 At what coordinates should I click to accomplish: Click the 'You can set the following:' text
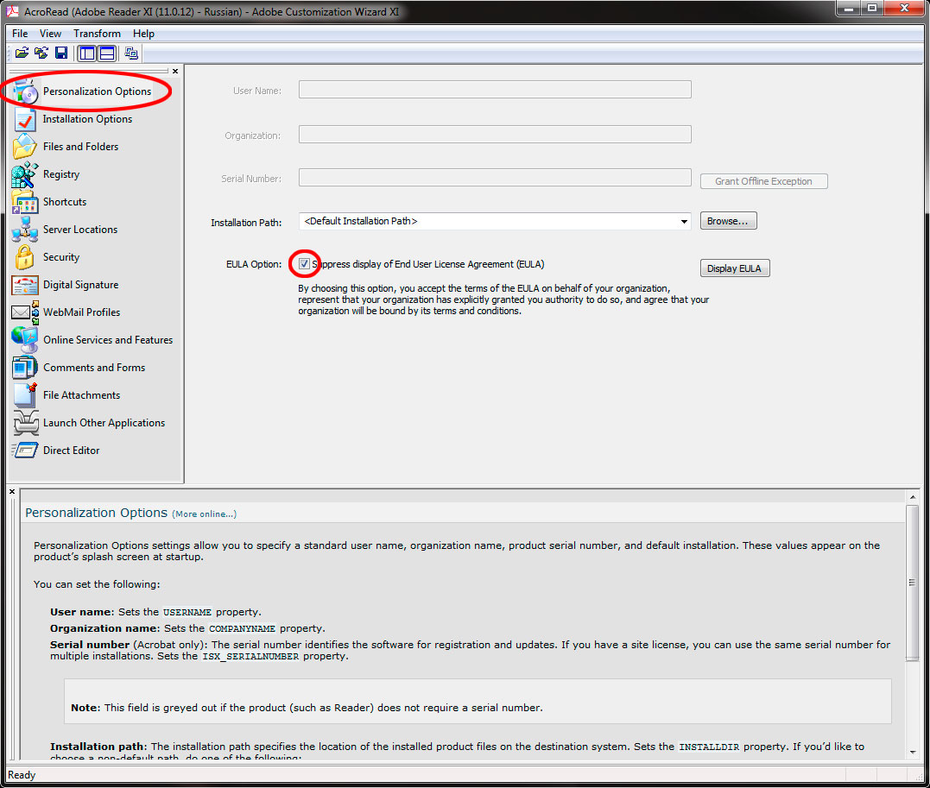tap(97, 584)
